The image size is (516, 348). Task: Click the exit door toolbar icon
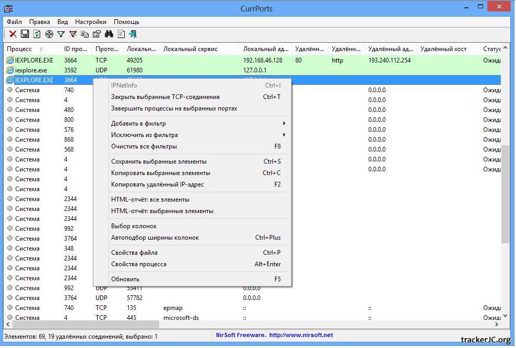[133, 34]
